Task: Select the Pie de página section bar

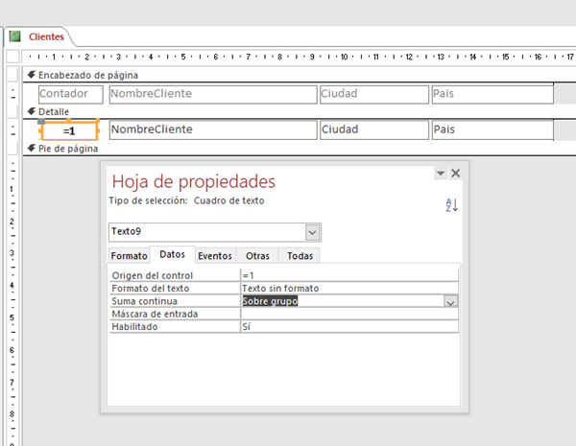Action: 288,149
